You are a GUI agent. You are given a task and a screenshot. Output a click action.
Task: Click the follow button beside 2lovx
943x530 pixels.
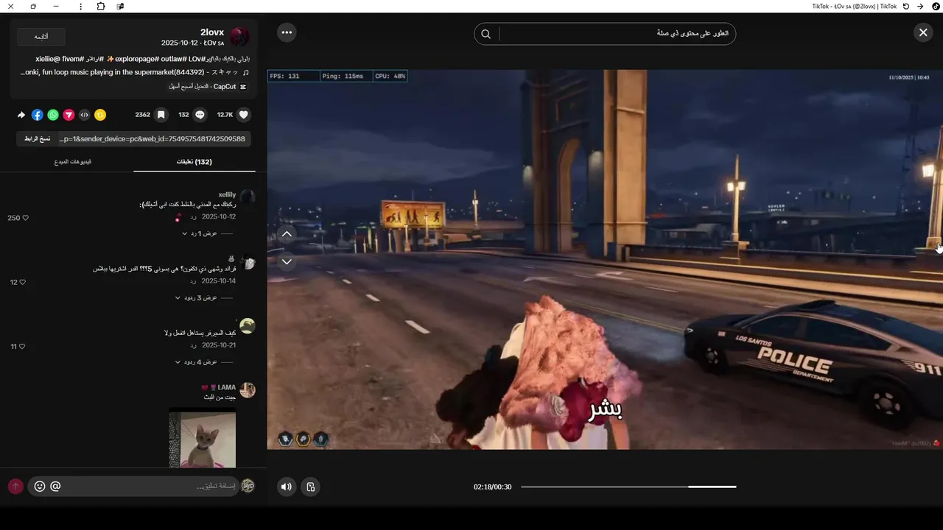[x=41, y=37]
